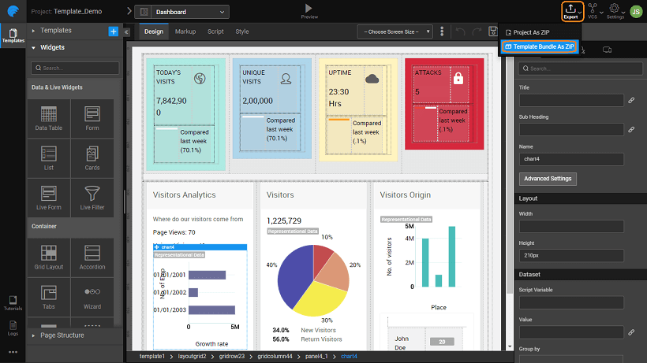647x363 pixels.
Task: Open the Export menu icon
Action: [x=570, y=10]
